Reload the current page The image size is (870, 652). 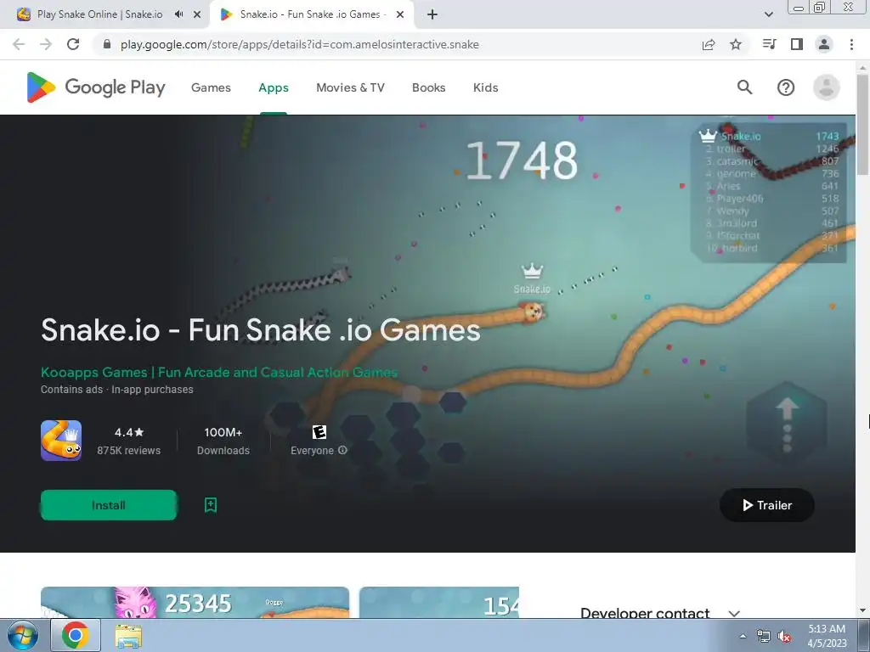point(73,44)
